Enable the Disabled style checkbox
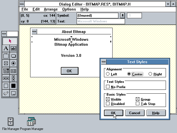 [x=115, y=104]
